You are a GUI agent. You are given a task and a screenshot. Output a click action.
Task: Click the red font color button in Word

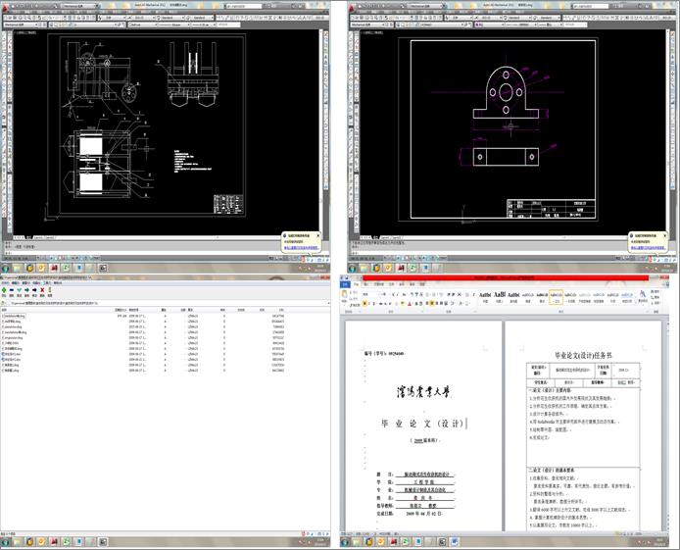pos(408,304)
